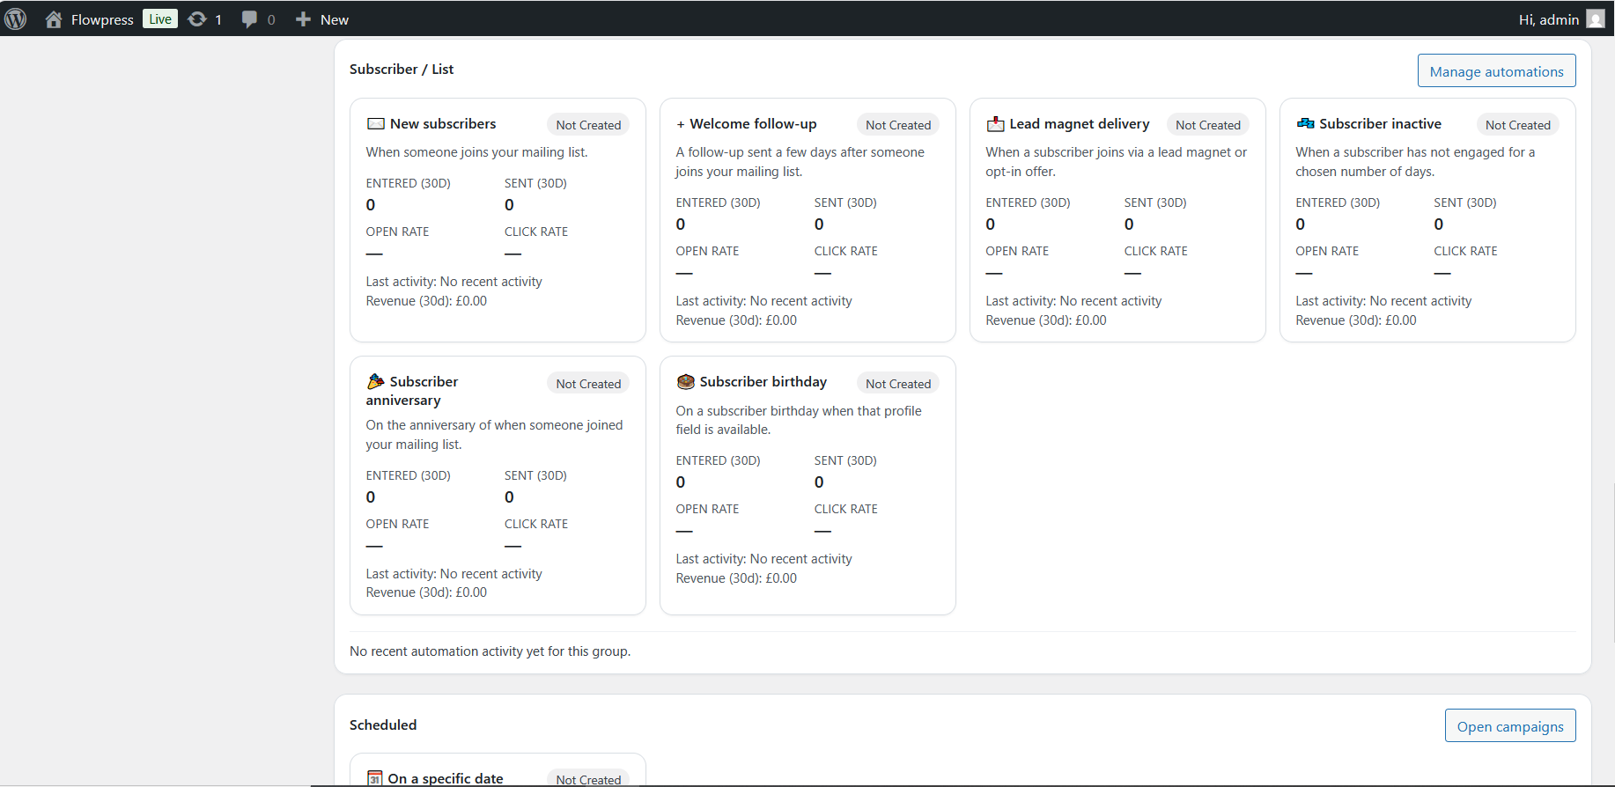Screen dimensions: 1615x787
Task: Open the Subscriber birthday card title
Action: coord(763,382)
